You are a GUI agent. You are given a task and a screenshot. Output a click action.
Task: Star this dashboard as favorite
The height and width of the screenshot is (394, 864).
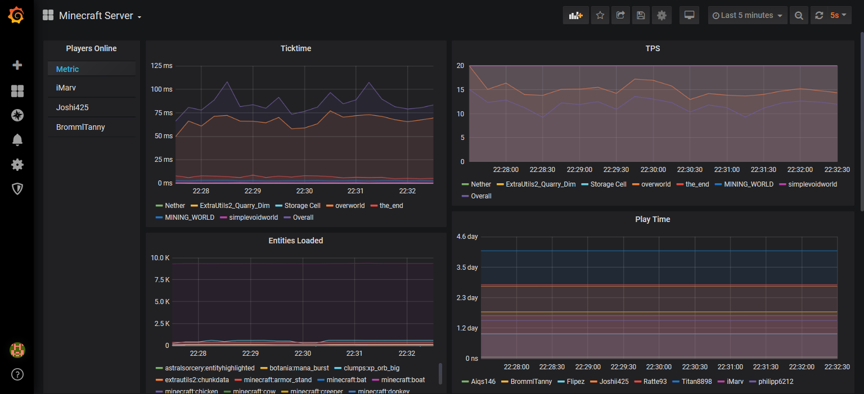(600, 15)
